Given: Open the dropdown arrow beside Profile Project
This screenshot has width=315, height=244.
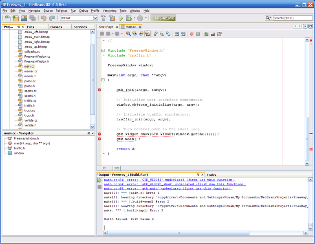Looking at the screenshot, I should pos(146,18).
